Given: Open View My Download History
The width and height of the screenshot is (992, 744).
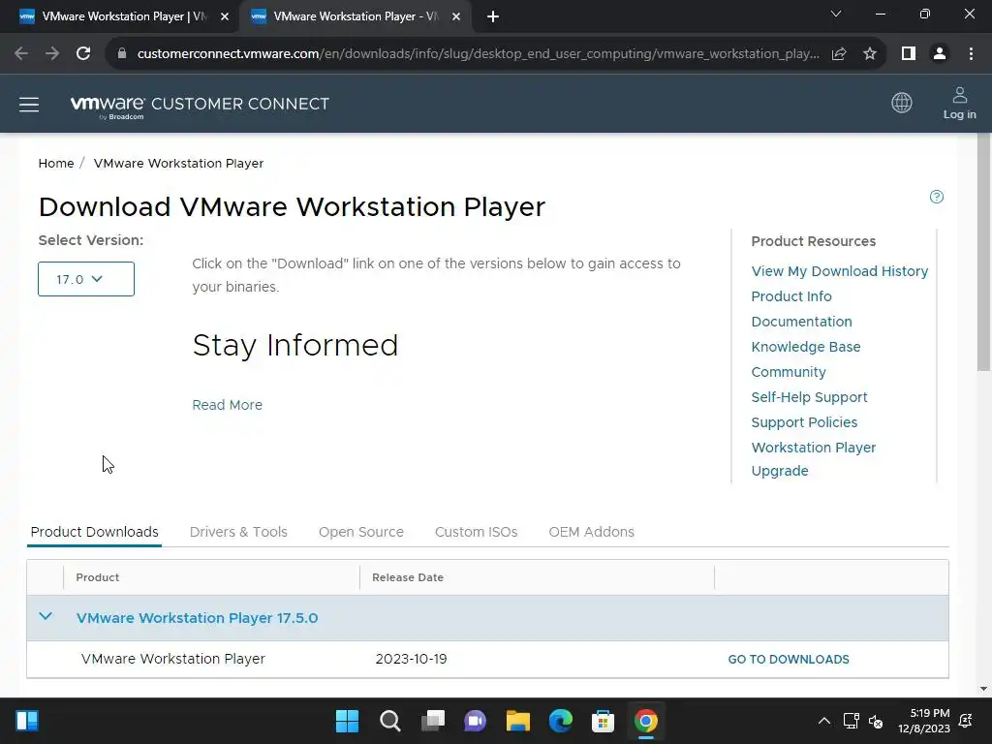Looking at the screenshot, I should [x=840, y=271].
